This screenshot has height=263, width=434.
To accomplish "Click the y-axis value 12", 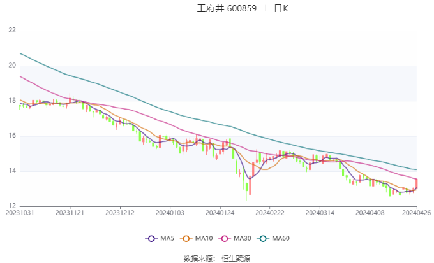I will click(12, 206).
